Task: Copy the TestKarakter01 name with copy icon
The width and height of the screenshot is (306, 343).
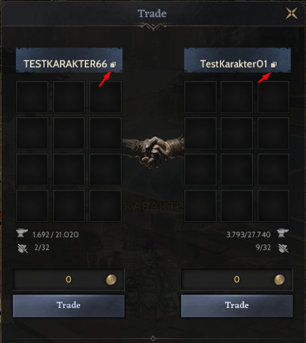Action: pos(273,64)
